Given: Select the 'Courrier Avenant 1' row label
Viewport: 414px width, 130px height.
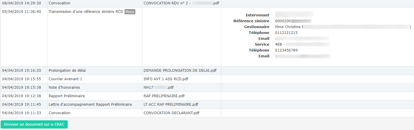Looking at the screenshot, I should tap(65, 79).
